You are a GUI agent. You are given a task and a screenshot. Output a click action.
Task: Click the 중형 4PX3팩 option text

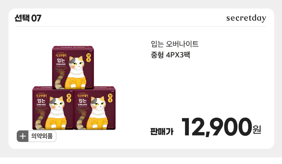[170, 55]
